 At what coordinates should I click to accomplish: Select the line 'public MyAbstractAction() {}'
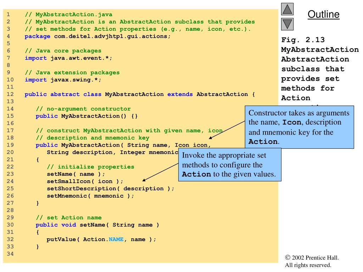coord(86,116)
